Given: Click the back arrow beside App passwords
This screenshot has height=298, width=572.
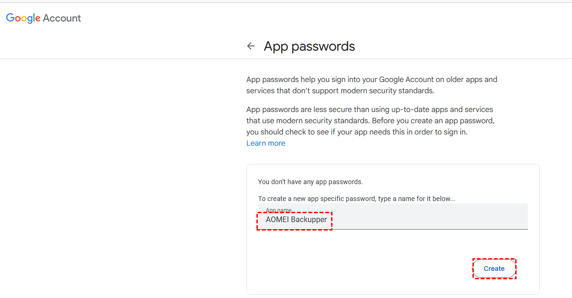Looking at the screenshot, I should pos(251,46).
